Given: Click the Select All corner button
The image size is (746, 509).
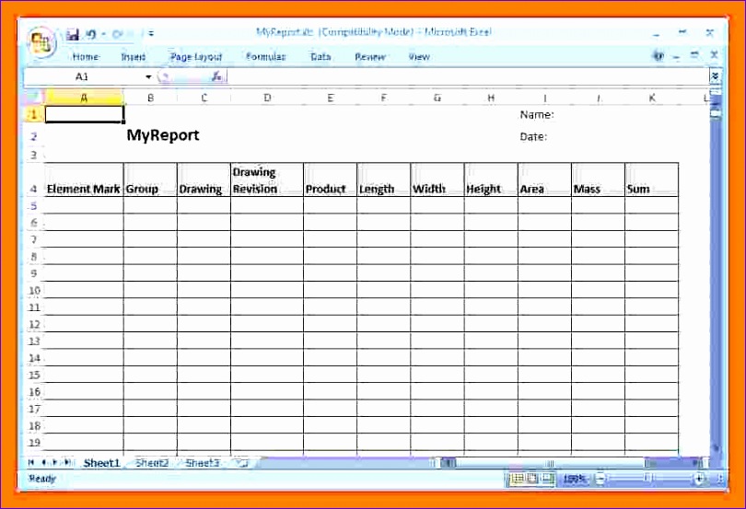Looking at the screenshot, I should tap(34, 98).
